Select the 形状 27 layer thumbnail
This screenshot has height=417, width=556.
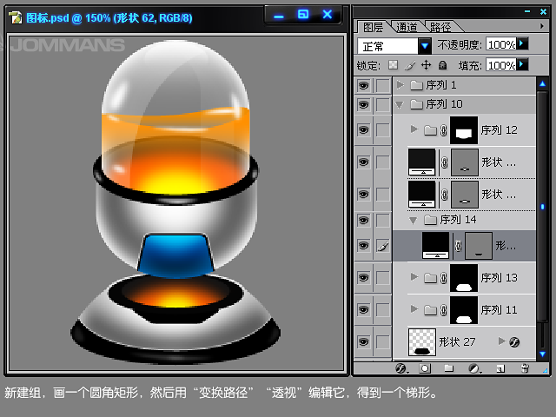pos(422,342)
